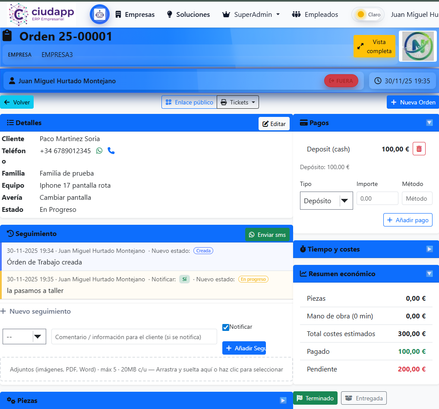Uncheck the Notificar checkbox
The width and height of the screenshot is (439, 409).
(226, 327)
